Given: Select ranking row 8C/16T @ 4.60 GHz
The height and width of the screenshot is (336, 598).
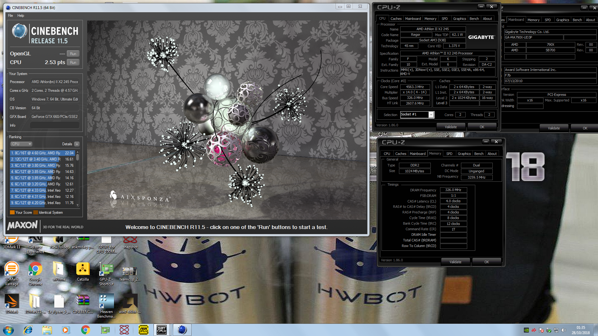Looking at the screenshot, I should [42, 153].
